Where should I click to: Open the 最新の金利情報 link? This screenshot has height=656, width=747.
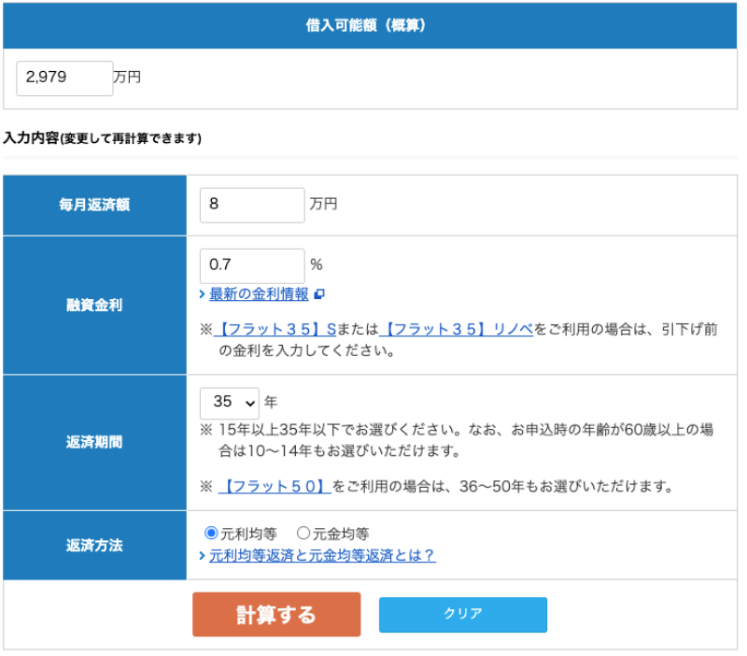[x=259, y=294]
